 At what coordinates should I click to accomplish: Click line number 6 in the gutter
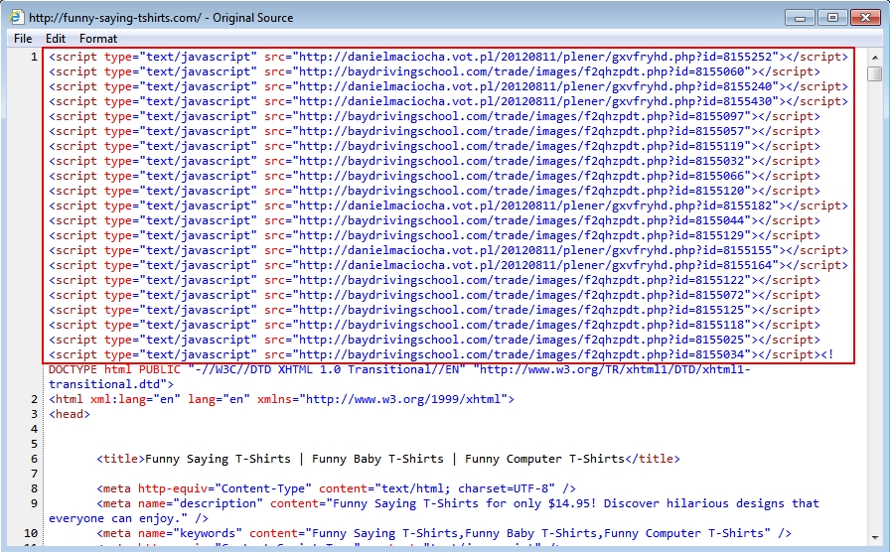[x=34, y=459]
